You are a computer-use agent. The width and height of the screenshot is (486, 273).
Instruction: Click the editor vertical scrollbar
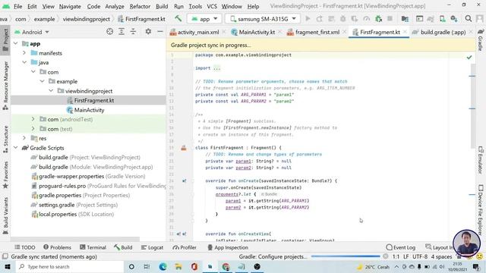tap(472, 105)
